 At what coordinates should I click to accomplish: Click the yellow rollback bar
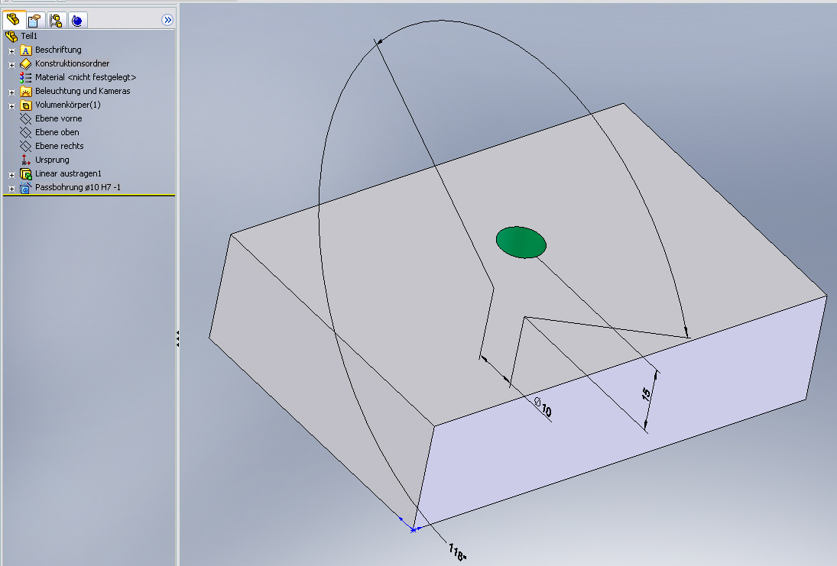coord(89,196)
